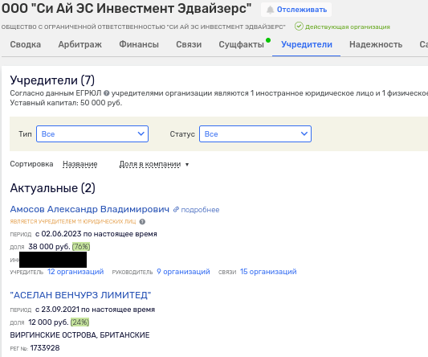This screenshot has width=428, height=357.
Task: Open "АСЕЛАН ВЕНЧУРЗ ЛИМИТЕД" founder link
Action: 80,295
